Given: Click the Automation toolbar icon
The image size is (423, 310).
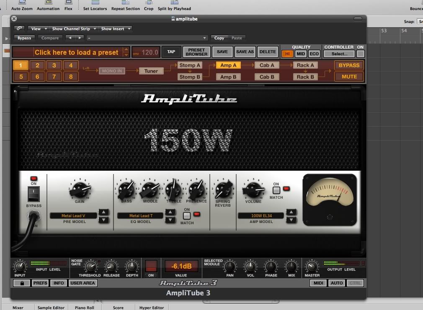Looking at the screenshot, I should point(48,2).
